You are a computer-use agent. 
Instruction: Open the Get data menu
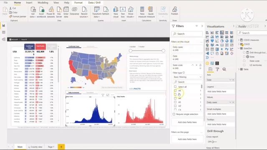click(x=33, y=12)
